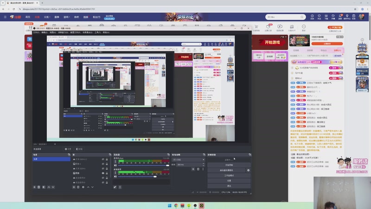
Task: Add a new scene in OBS Scenes panel
Action: click(34, 187)
